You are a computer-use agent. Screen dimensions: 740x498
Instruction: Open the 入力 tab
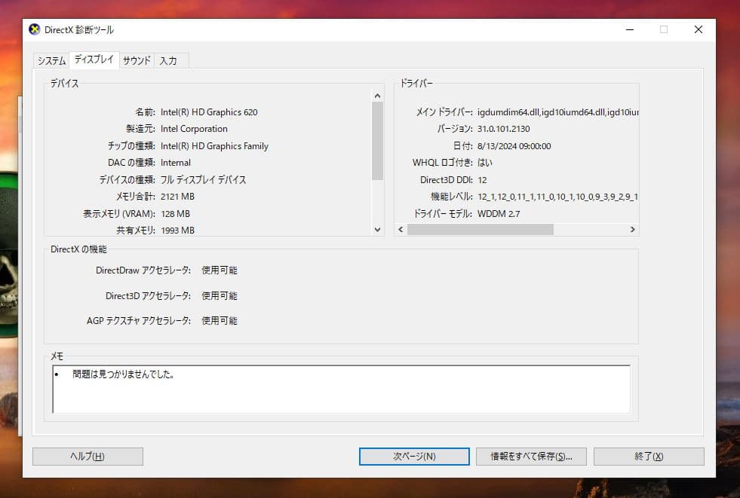170,60
